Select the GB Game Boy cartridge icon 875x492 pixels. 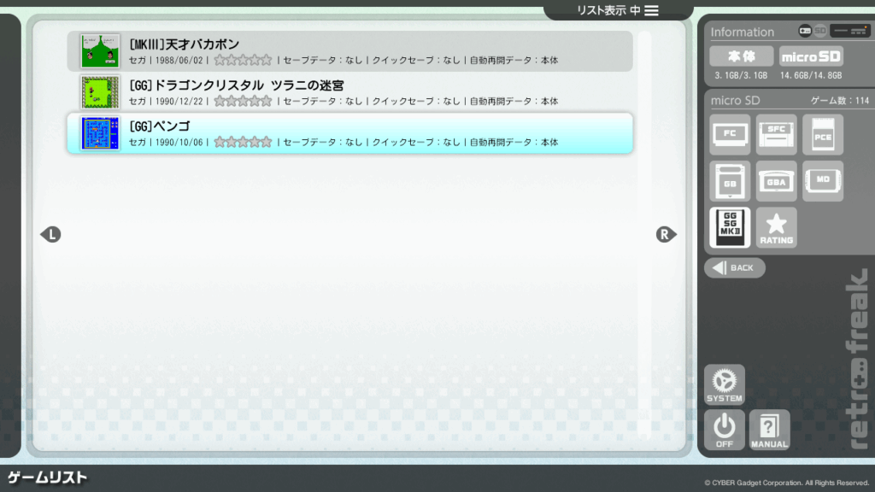(730, 181)
